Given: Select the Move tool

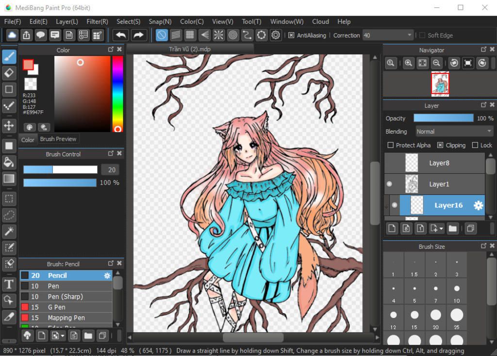Looking at the screenshot, I should pyautogui.click(x=9, y=126).
